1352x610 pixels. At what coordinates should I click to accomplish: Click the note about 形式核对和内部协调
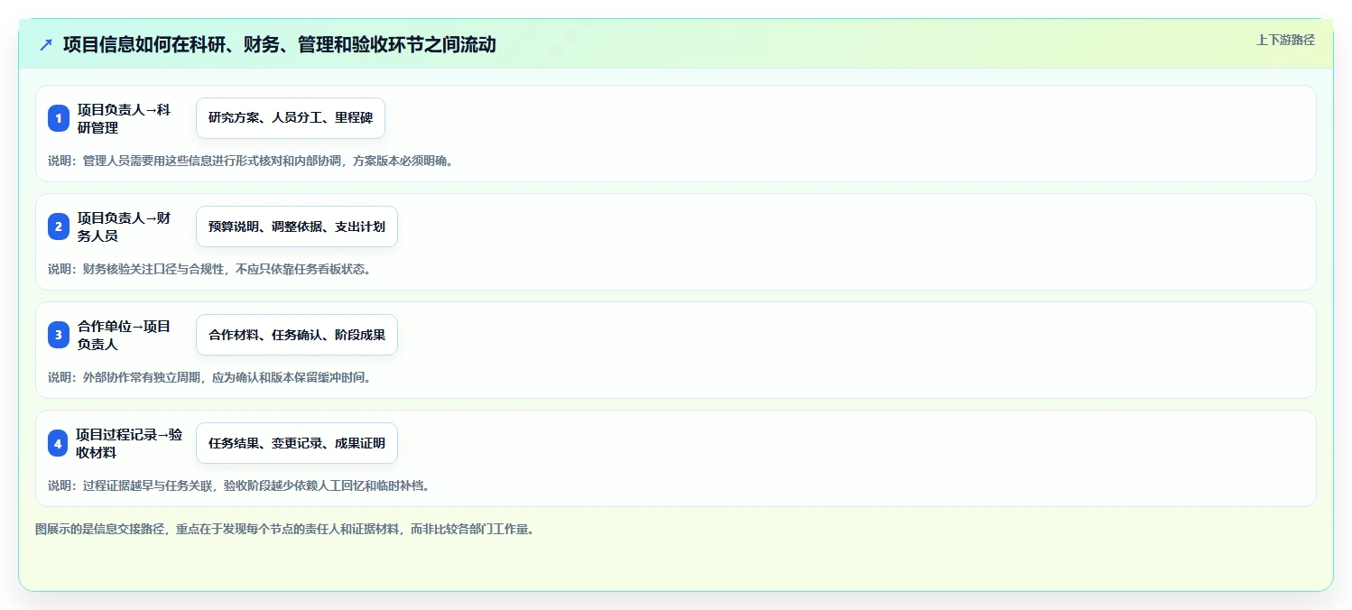pos(250,161)
